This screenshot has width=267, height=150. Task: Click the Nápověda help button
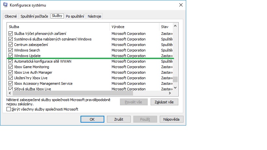coord(171,119)
